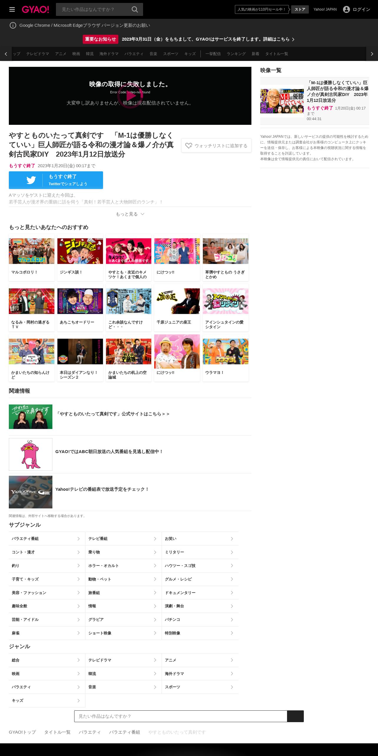Click the login user avatar icon
The width and height of the screenshot is (378, 756).
point(346,9)
